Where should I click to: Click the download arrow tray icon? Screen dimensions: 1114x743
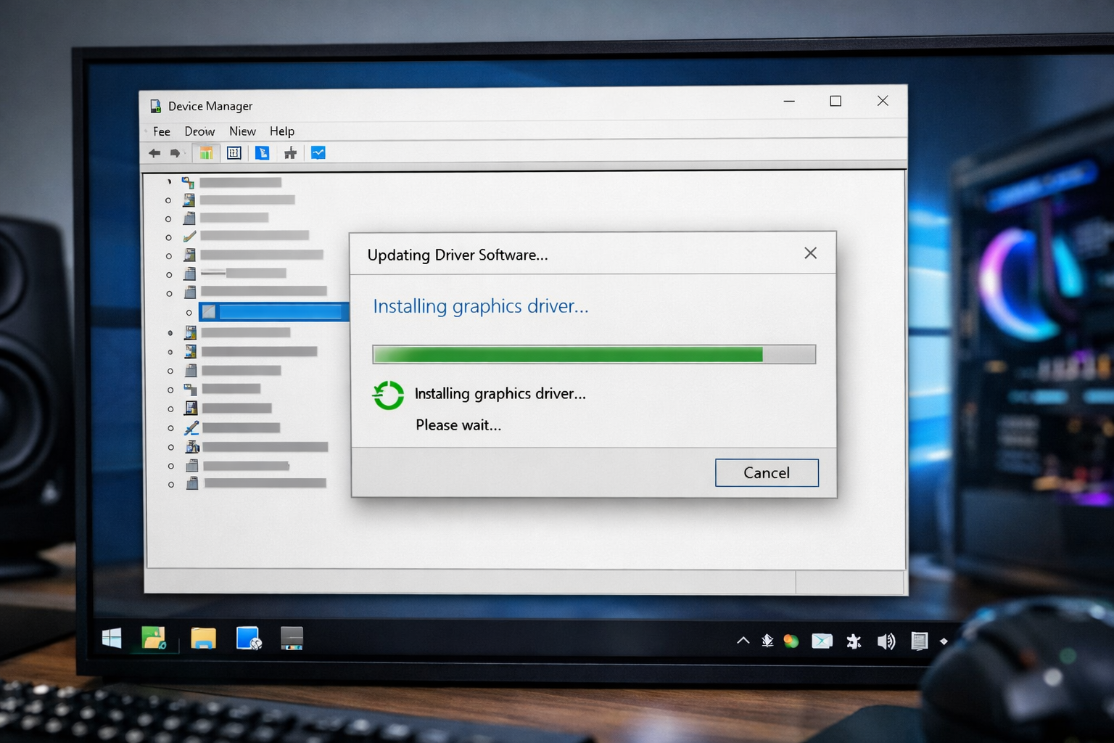click(x=767, y=641)
